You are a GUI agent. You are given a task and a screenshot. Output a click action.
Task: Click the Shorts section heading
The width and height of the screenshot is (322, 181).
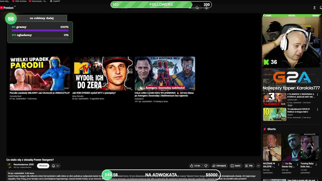271,129
